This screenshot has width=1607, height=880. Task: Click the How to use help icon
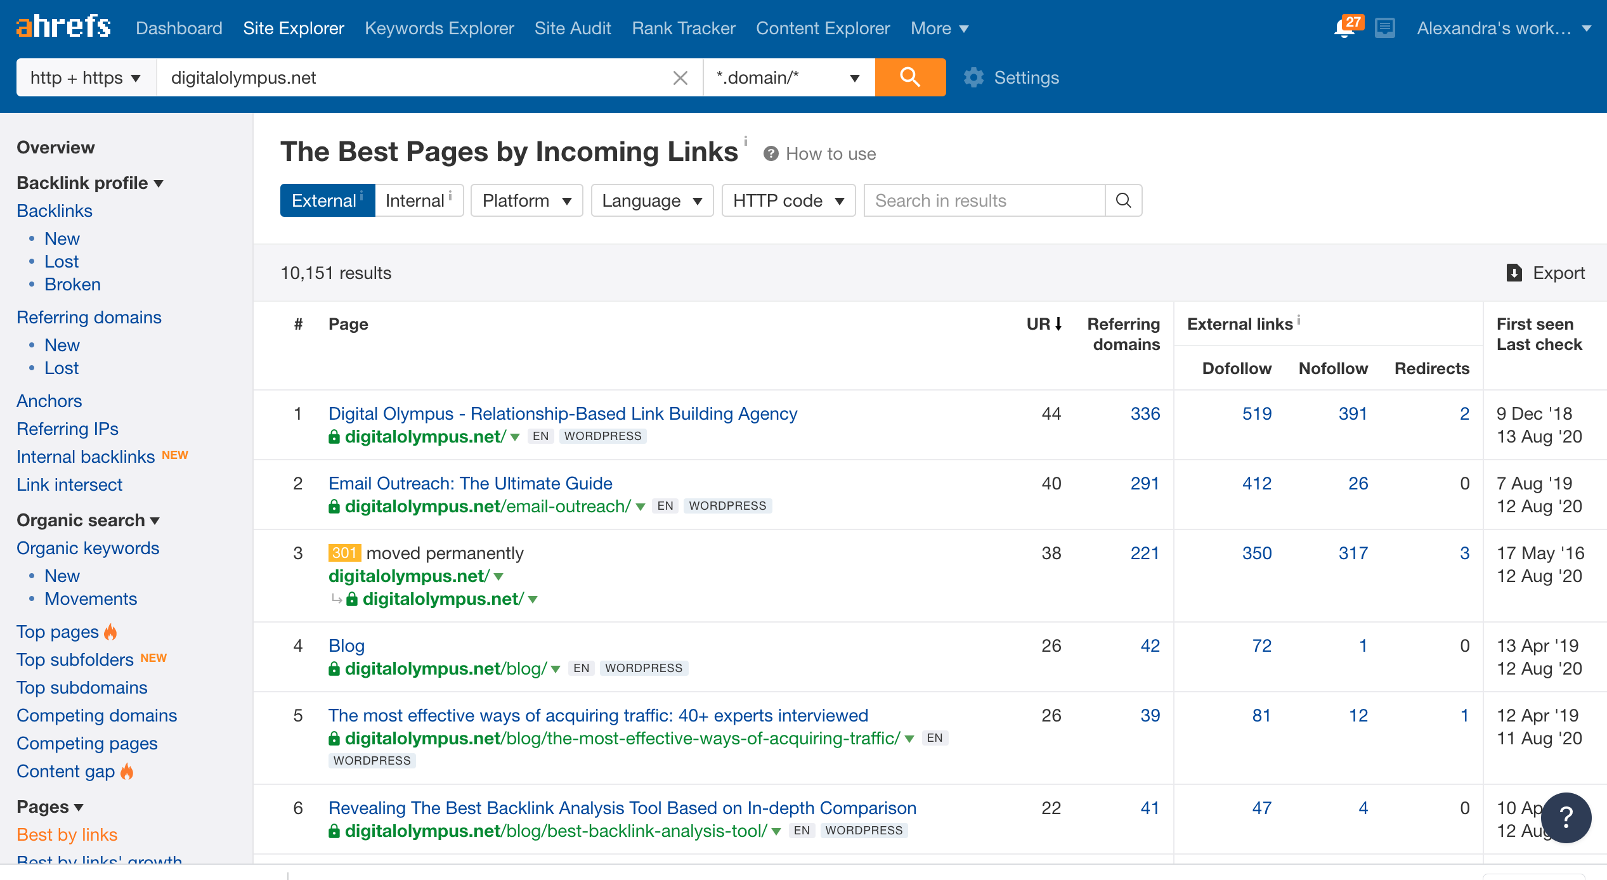tap(771, 153)
